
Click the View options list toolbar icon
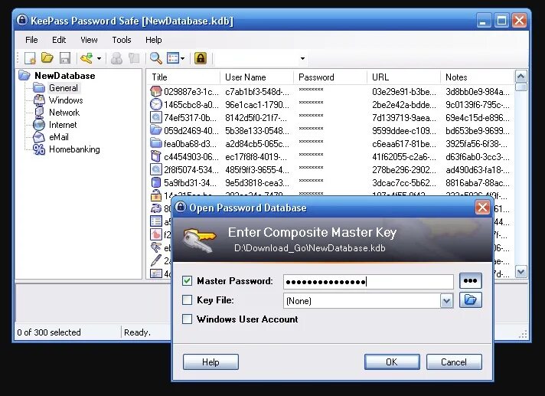[173, 58]
